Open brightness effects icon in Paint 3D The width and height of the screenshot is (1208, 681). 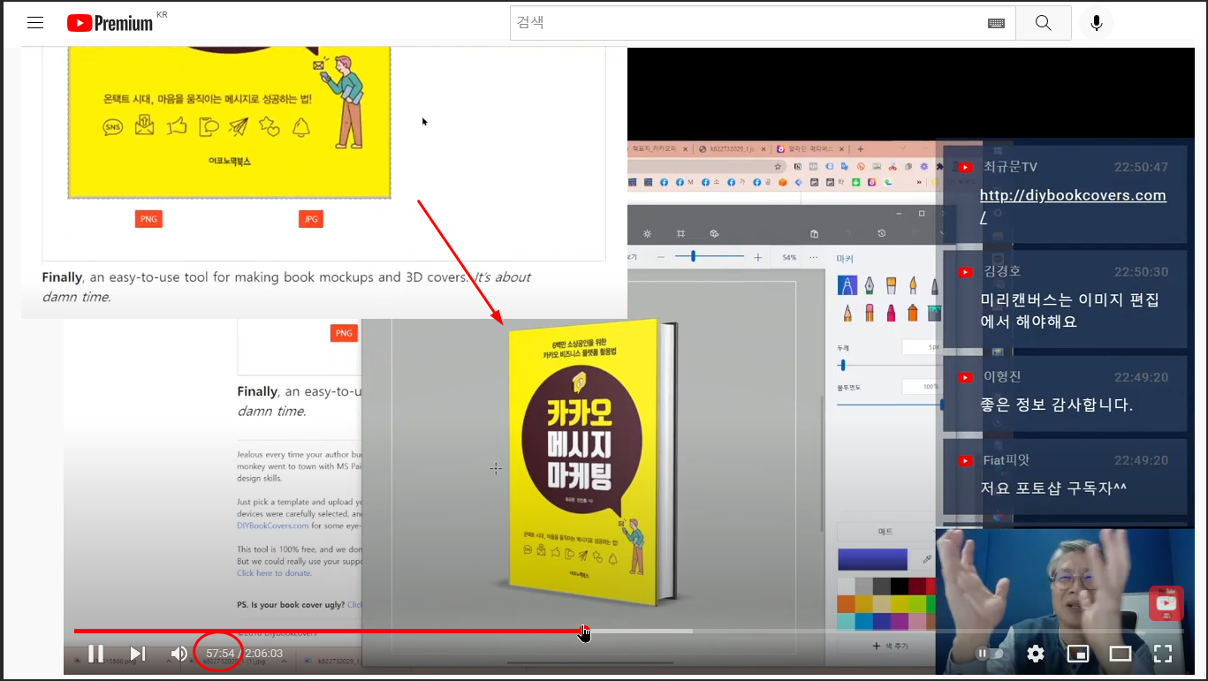[647, 233]
